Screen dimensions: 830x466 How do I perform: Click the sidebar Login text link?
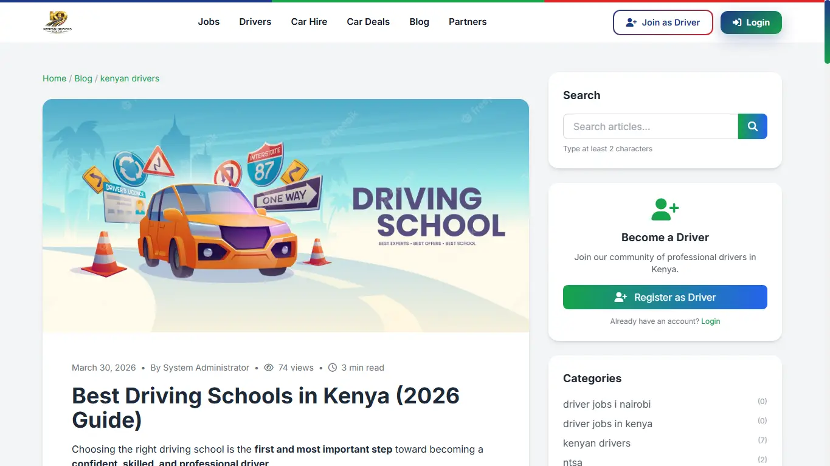[x=710, y=321]
